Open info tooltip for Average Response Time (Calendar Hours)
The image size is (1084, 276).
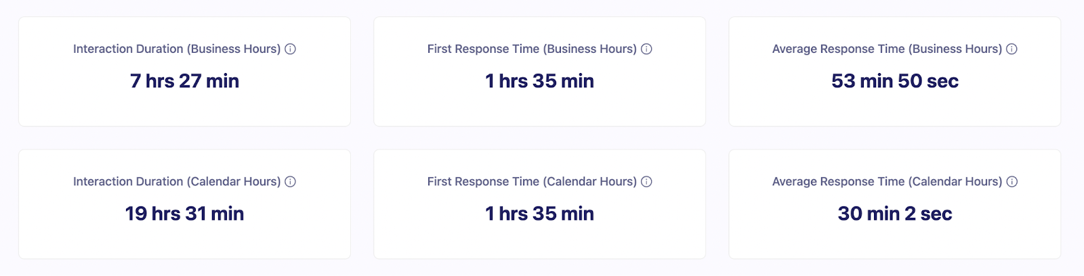coord(1012,181)
